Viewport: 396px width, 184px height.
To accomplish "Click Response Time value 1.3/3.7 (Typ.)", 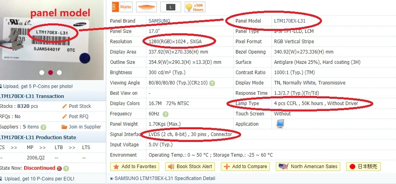I will (x=297, y=93).
